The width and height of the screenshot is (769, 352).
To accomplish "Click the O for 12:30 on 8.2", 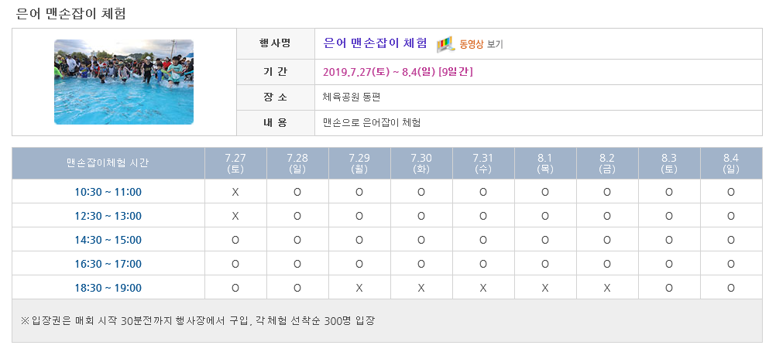I will [x=607, y=216].
